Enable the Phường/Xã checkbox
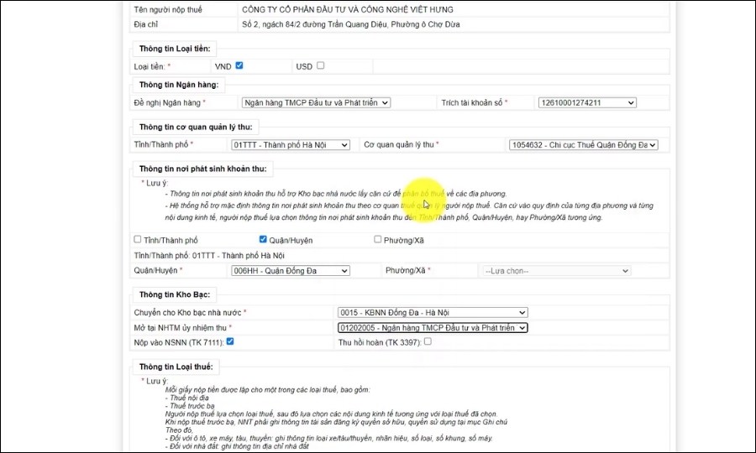756x453 pixels. (377, 239)
